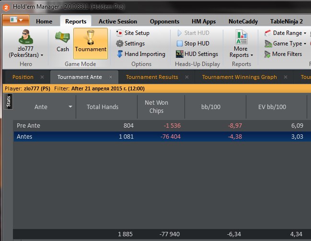The image size is (311, 241).
Task: Open Tournament Winnings Graph tab
Action: (240, 77)
